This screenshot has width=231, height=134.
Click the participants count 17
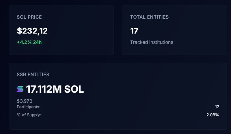point(217,107)
